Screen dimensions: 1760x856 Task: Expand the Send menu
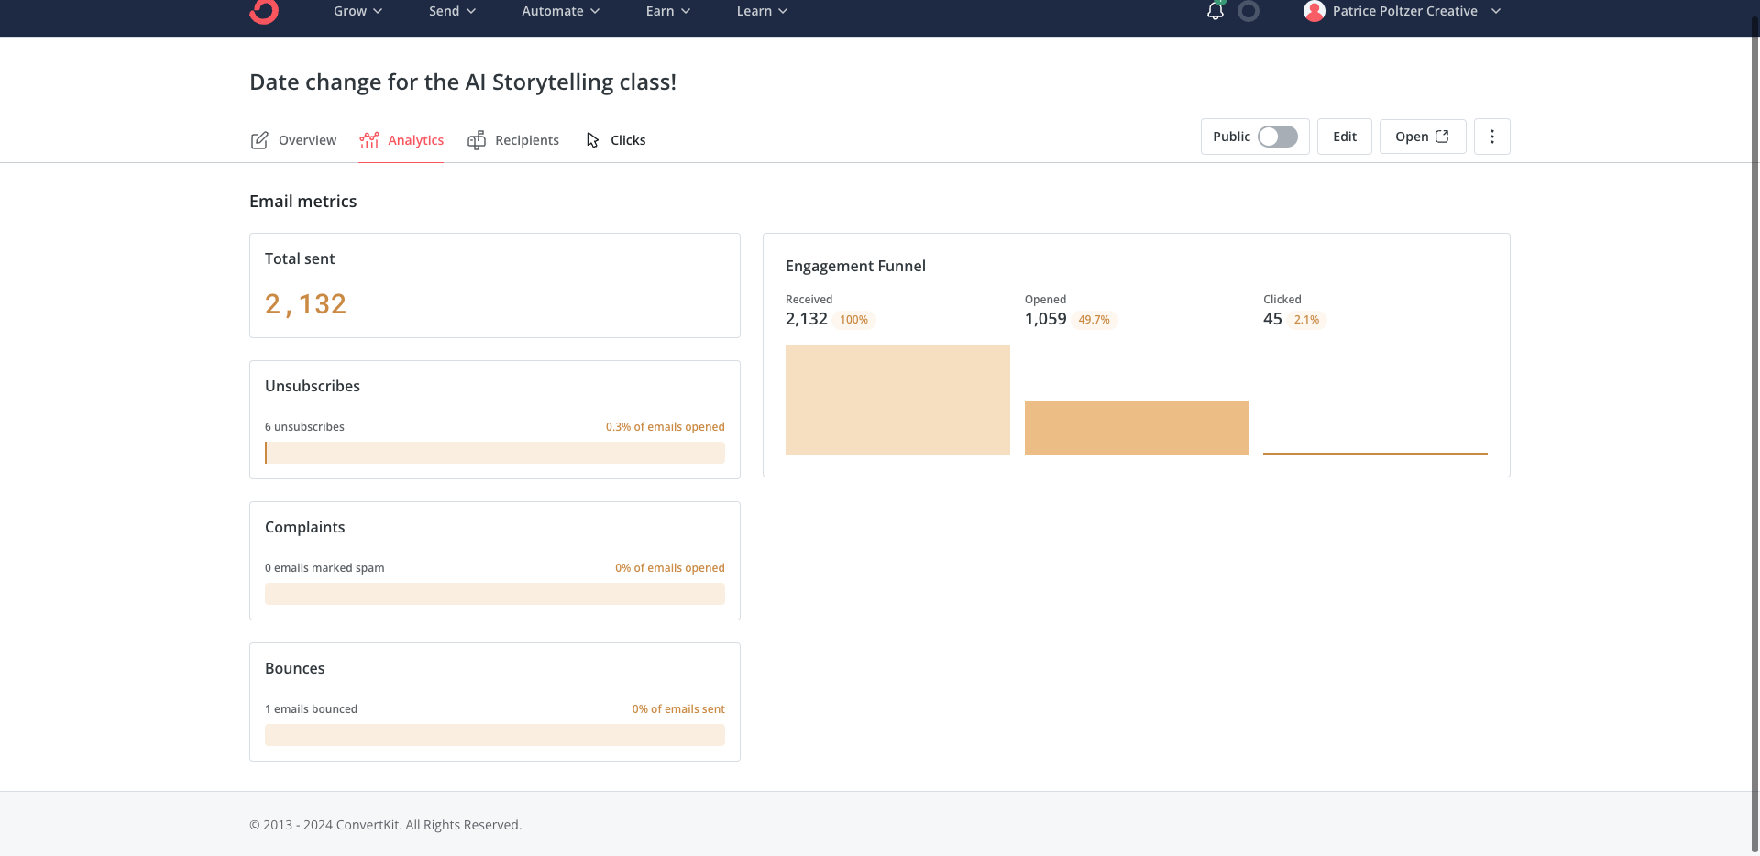click(452, 11)
